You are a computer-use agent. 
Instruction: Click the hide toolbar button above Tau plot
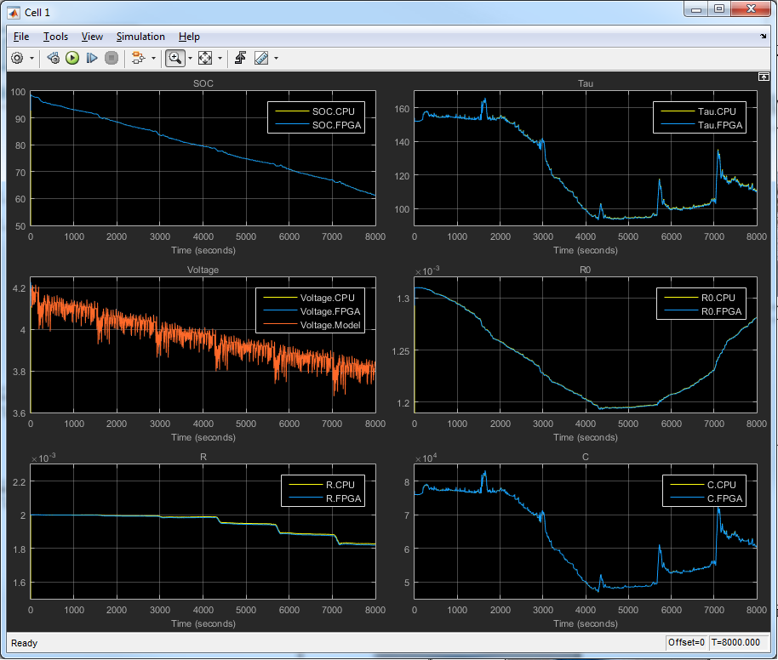click(x=764, y=77)
